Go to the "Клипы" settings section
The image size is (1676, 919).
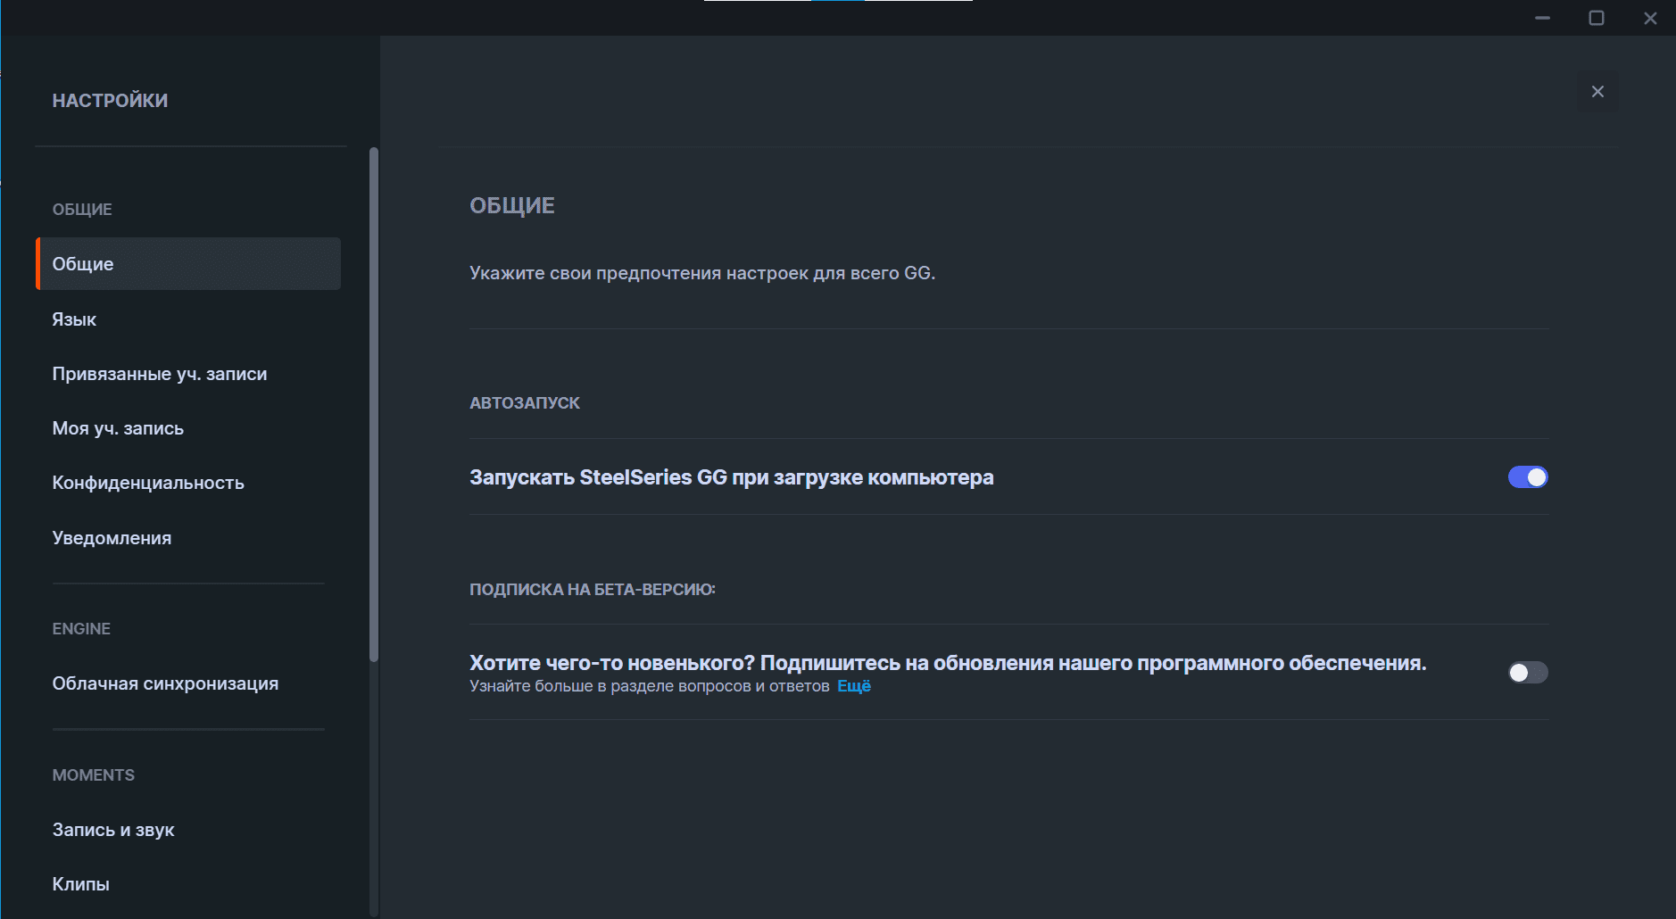tap(81, 884)
